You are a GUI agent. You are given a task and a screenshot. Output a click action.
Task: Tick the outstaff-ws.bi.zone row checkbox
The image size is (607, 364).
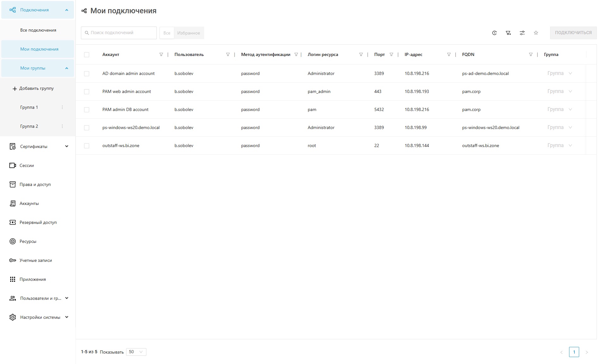pos(87,146)
